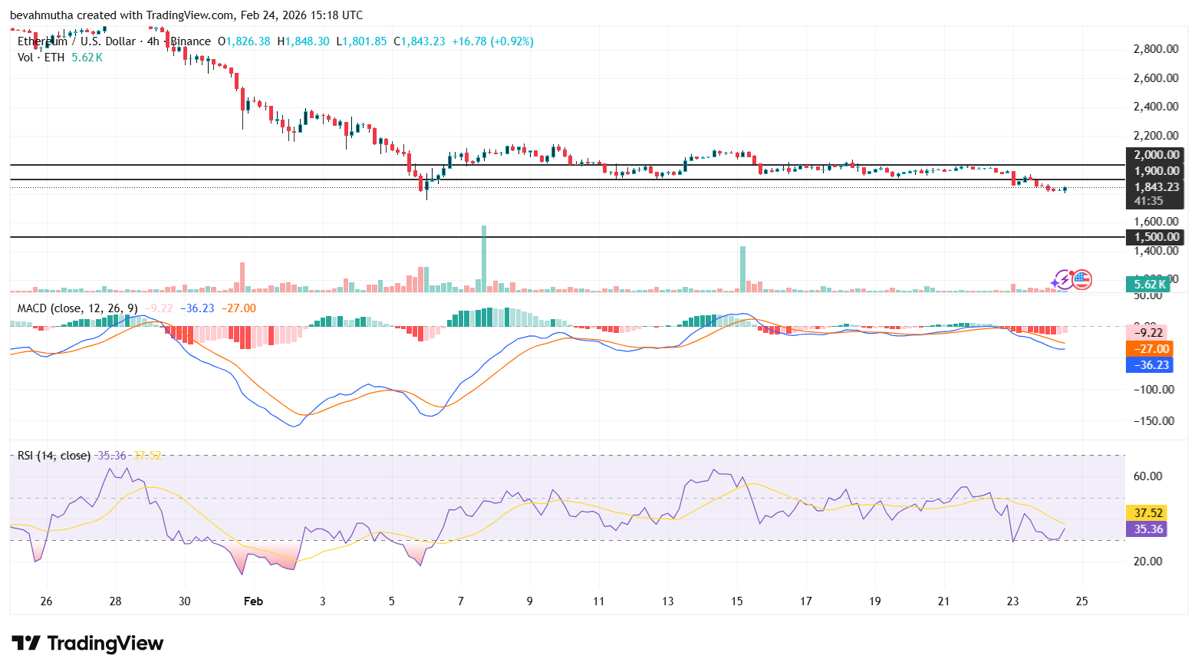Click the orange -27.00 MACD signal label
Image resolution: width=1198 pixels, height=672 pixels.
[1150, 349]
